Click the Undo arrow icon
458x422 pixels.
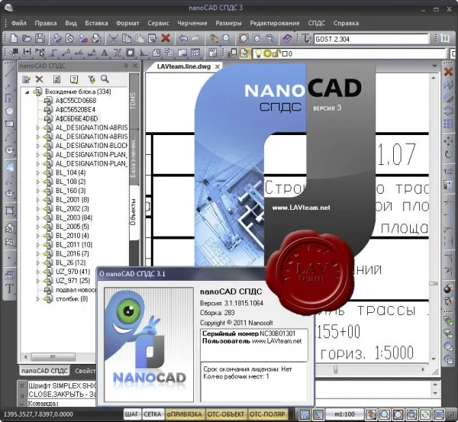point(183,38)
